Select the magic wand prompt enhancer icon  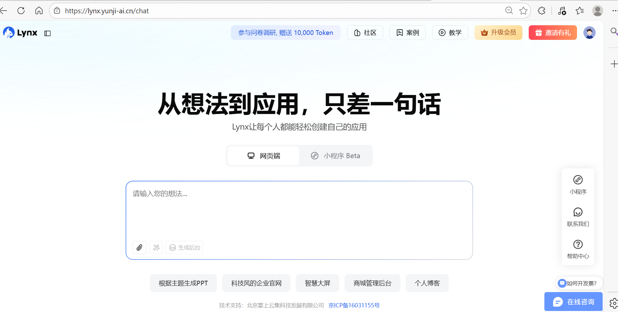click(x=156, y=247)
